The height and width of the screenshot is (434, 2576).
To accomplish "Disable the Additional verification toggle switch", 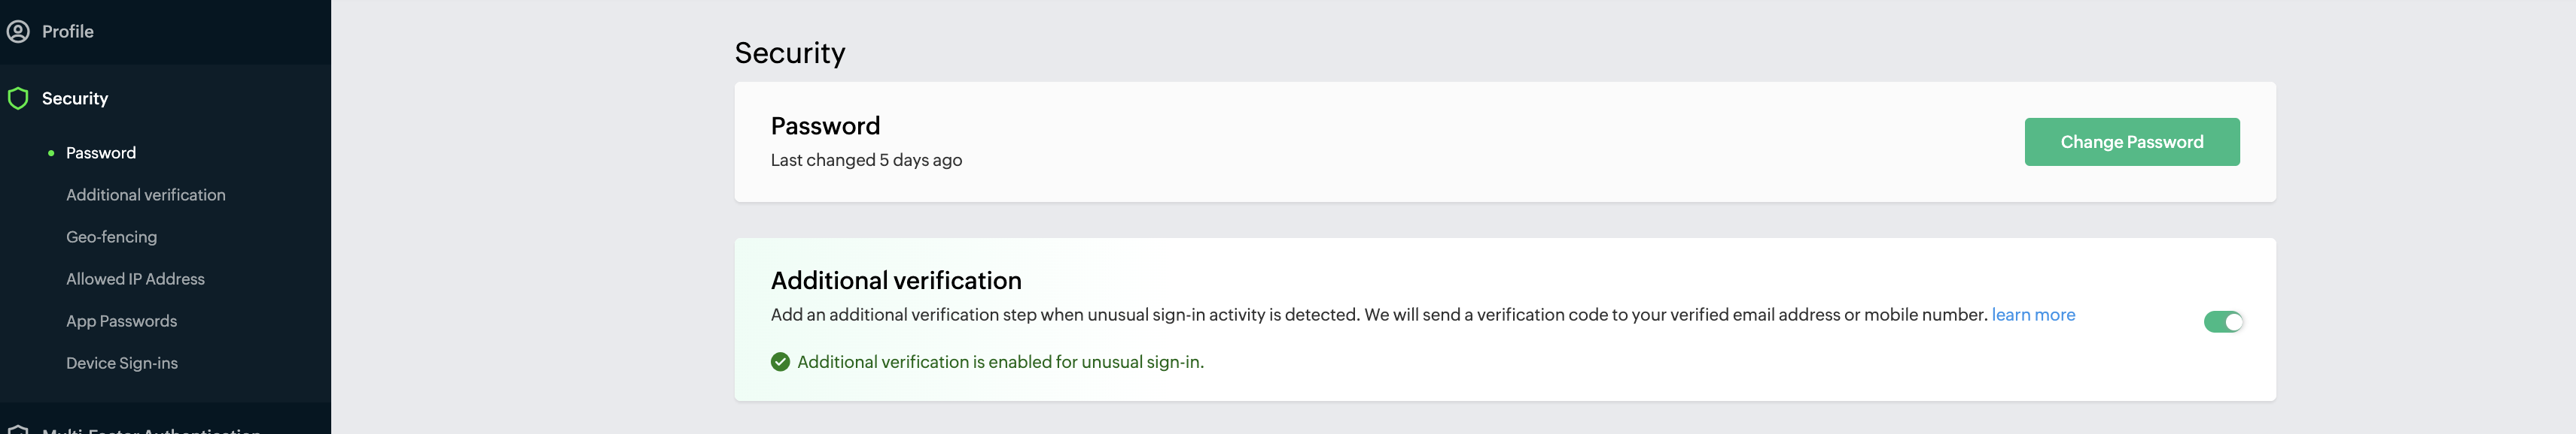I will click(2222, 322).
